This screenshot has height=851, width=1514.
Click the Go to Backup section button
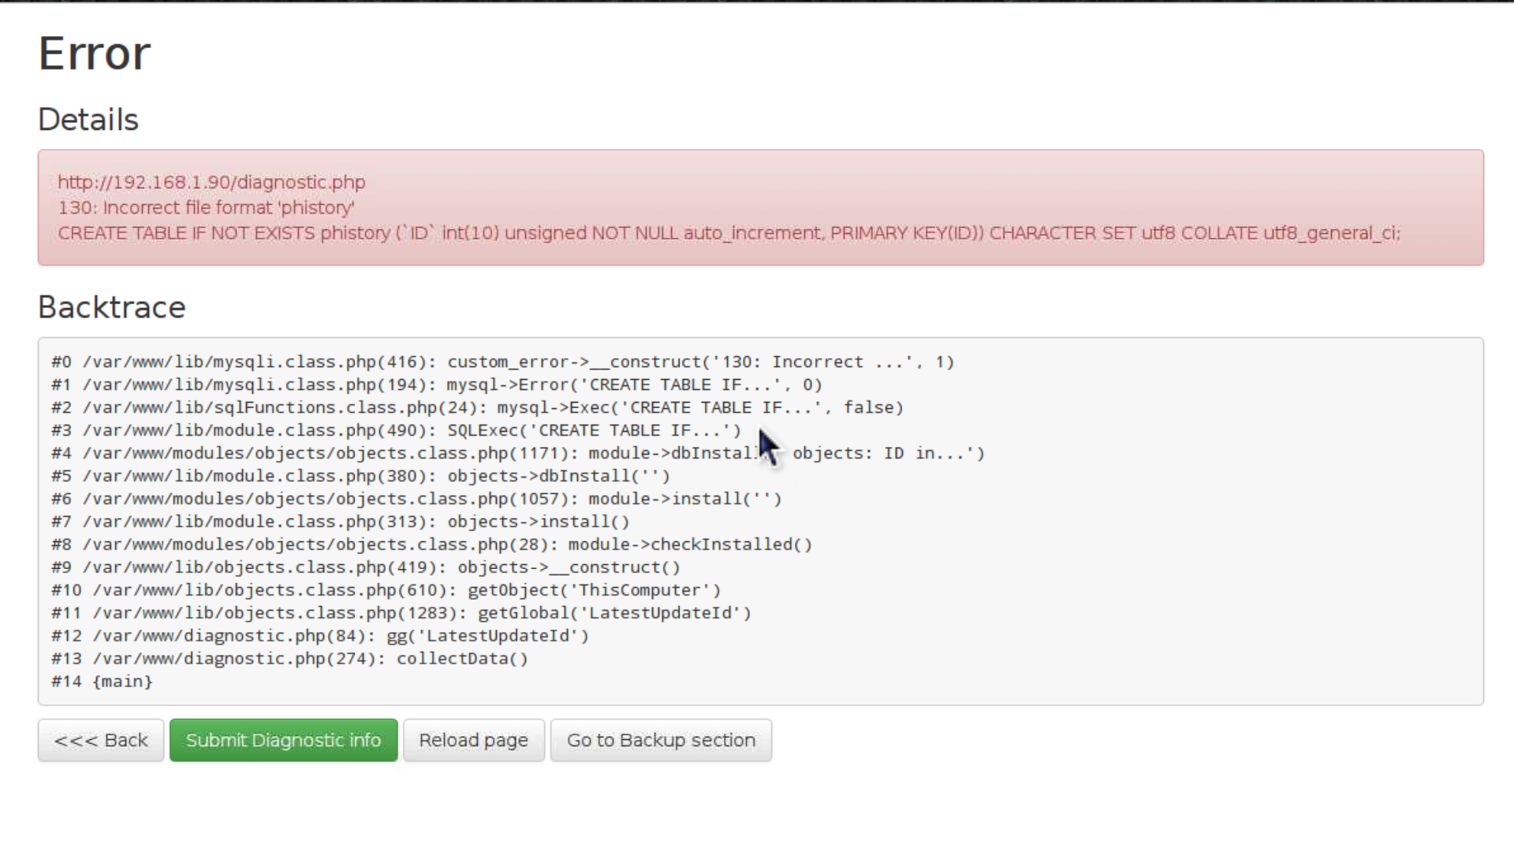click(662, 740)
